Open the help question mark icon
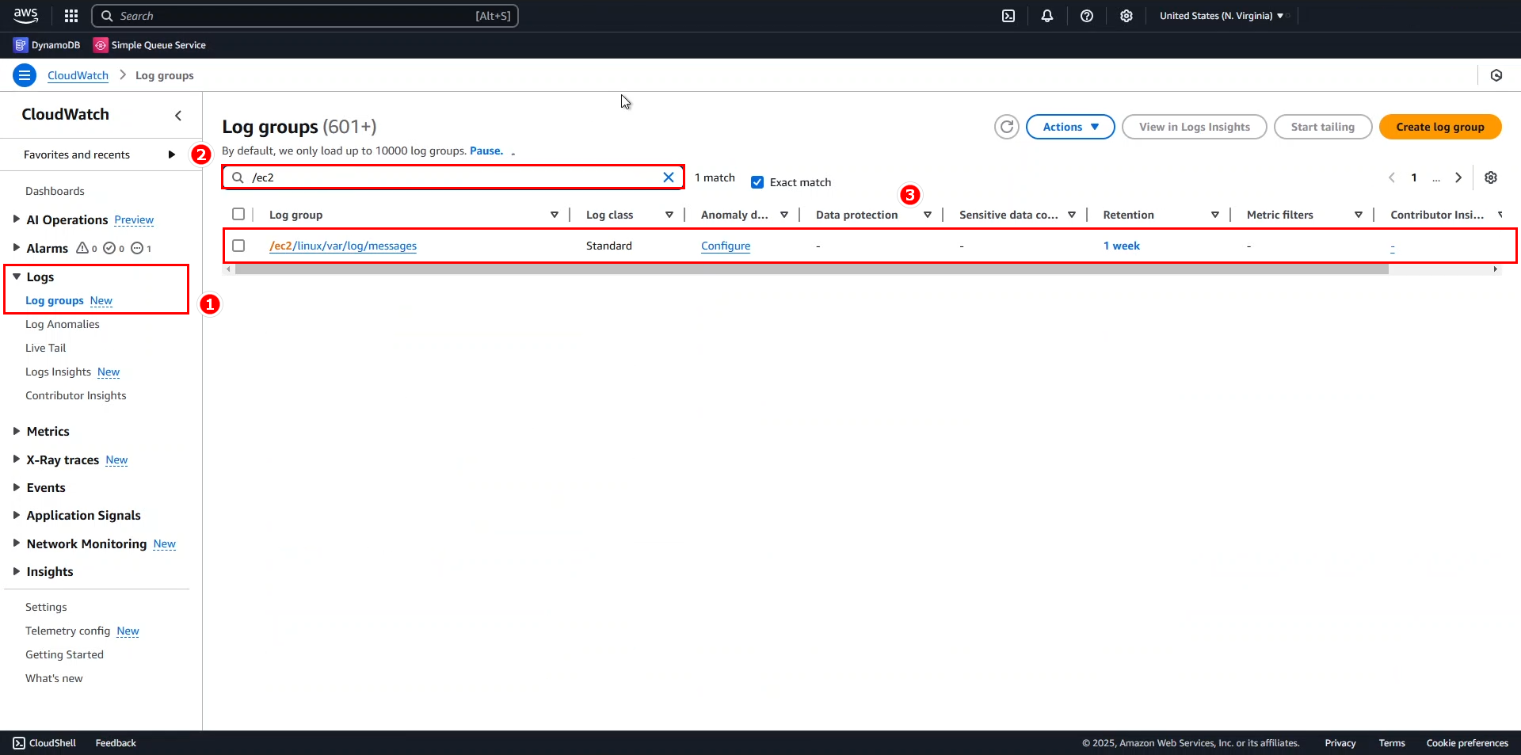The height and width of the screenshot is (755, 1521). 1086,16
